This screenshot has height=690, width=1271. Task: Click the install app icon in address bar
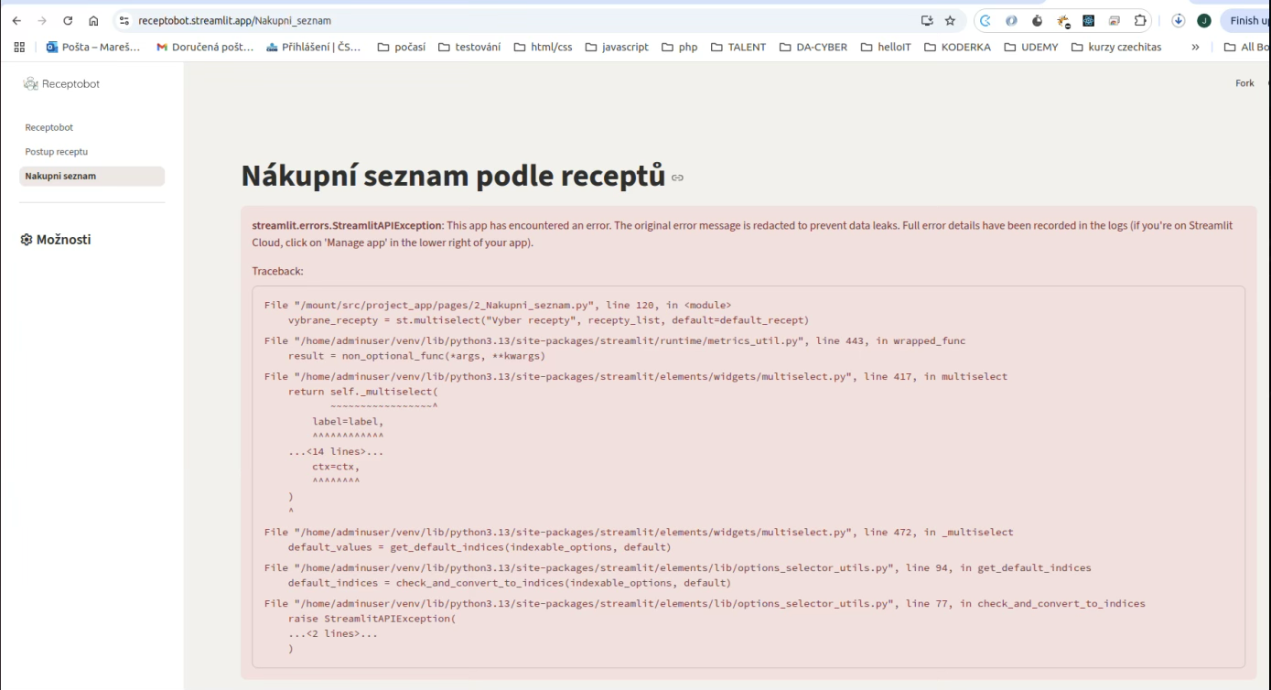(x=927, y=20)
